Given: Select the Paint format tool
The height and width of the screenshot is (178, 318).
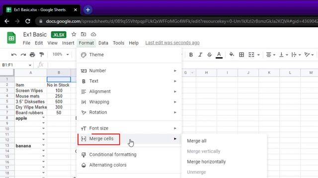Looking at the screenshot, I should pos(42,54).
